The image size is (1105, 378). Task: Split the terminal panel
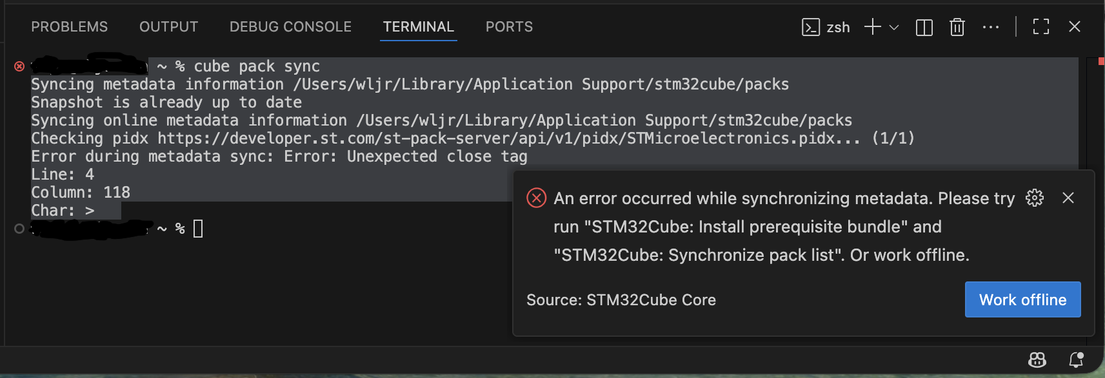coord(924,27)
